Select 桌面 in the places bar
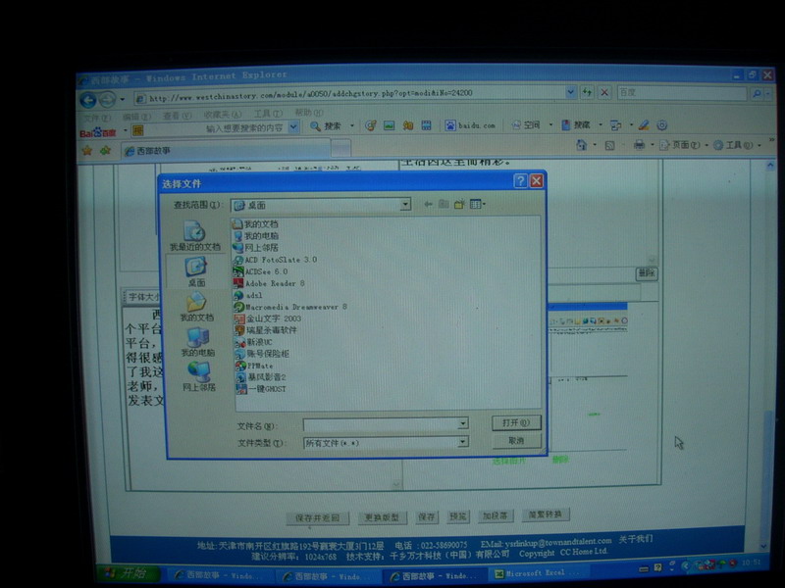 196,271
